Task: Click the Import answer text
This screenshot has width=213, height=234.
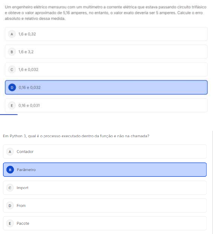Action: pos(23,188)
